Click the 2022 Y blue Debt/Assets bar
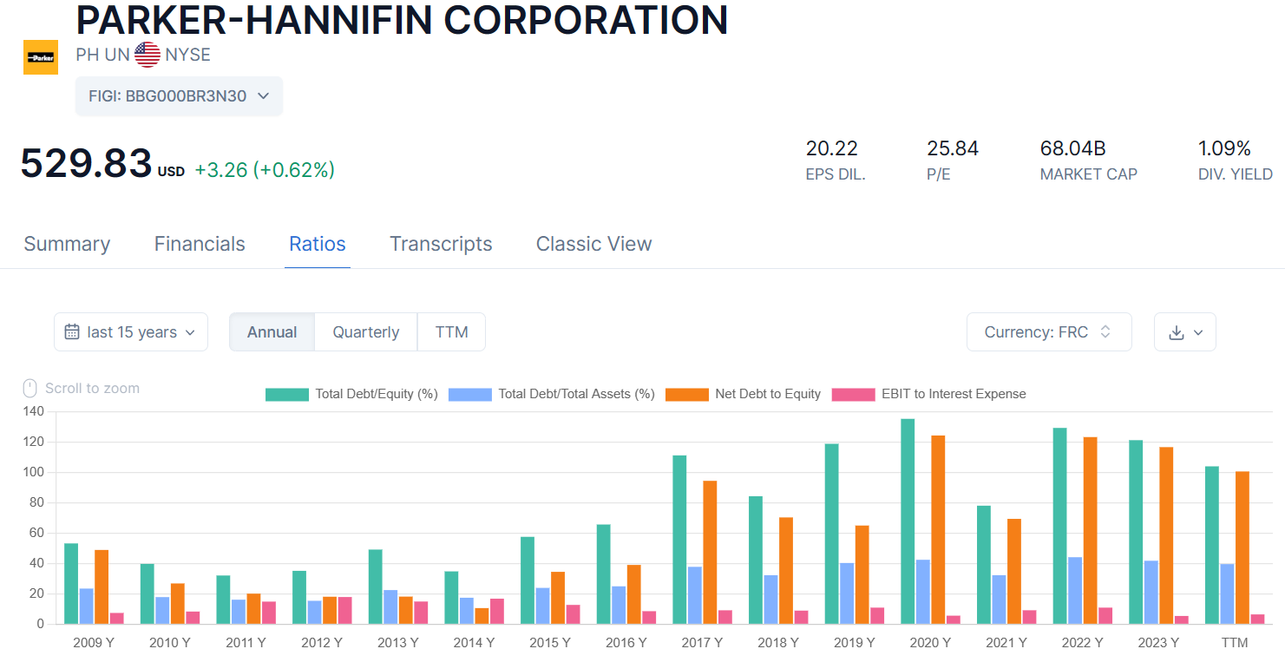The width and height of the screenshot is (1285, 662). [x=1075, y=590]
